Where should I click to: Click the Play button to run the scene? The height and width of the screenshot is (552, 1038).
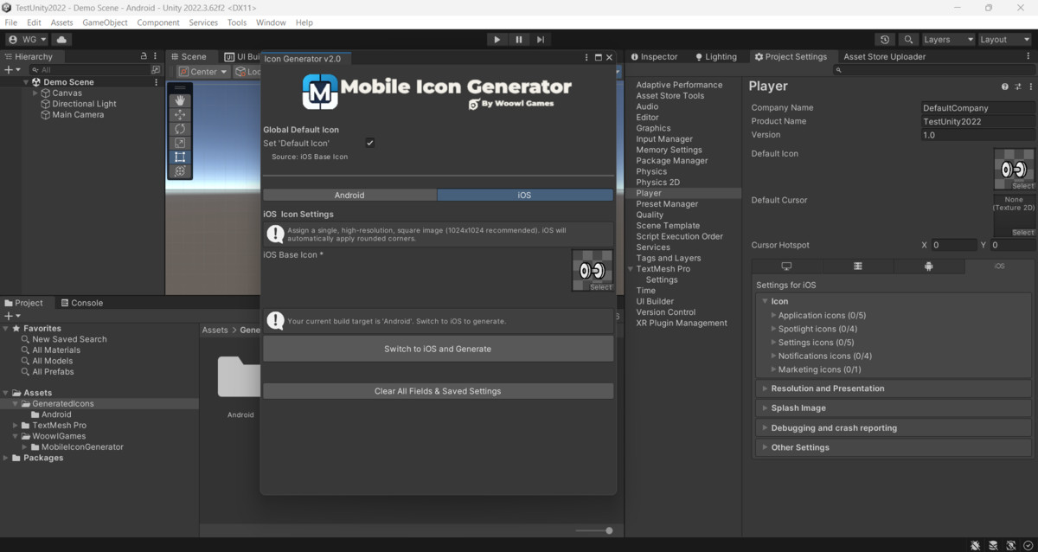click(x=497, y=39)
